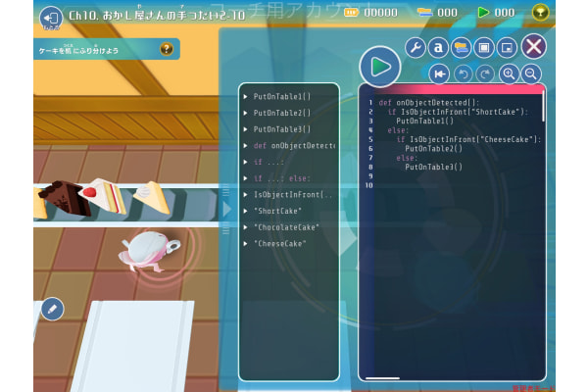Image resolution: width=588 pixels, height=392 pixels.
Task: Zoom in on the code text
Action: (510, 73)
